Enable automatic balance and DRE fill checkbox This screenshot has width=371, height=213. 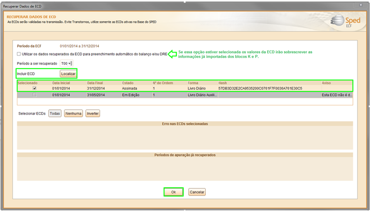(19, 54)
